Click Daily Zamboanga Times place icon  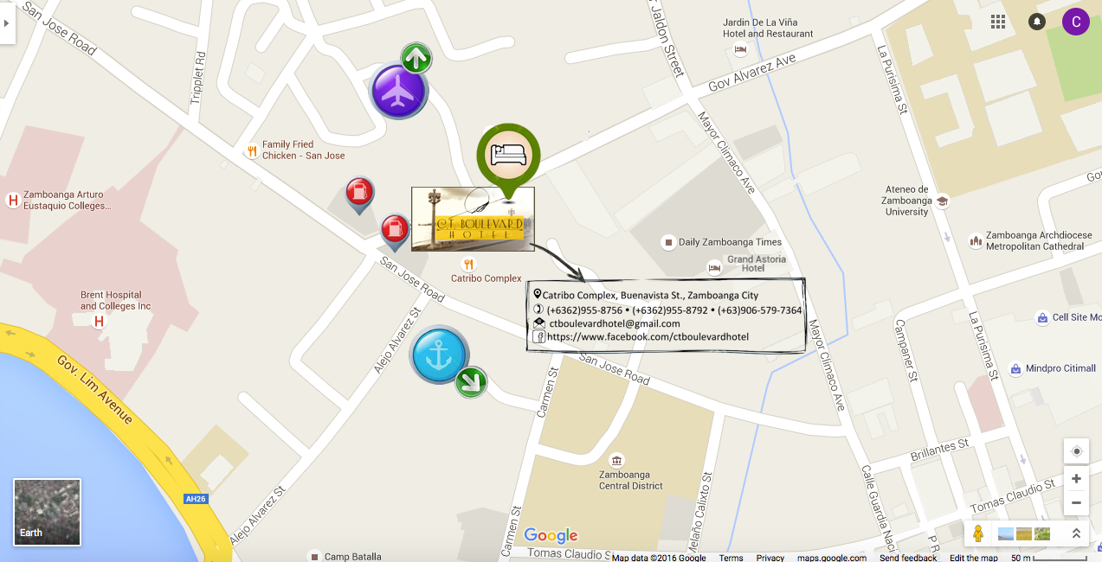667,242
